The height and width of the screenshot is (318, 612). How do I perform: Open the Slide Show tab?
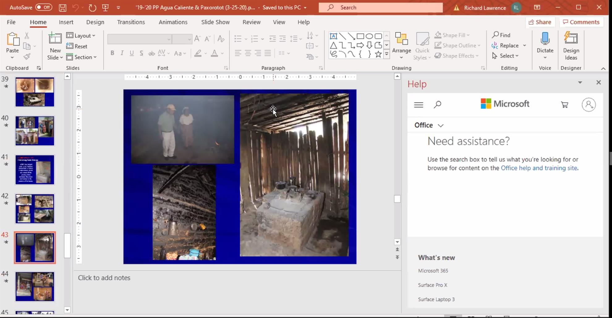click(x=215, y=22)
